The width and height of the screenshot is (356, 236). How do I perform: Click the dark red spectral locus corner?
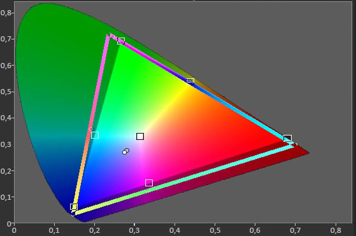[307, 153]
